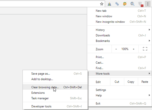Open the shield extension with red badge

[141, 4]
